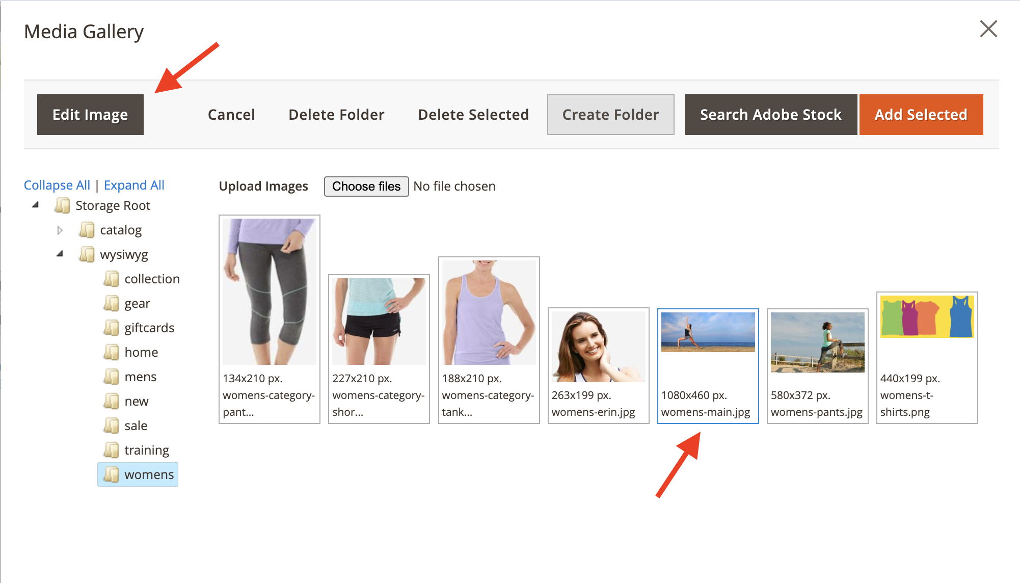Select the womens-erin.jpg thumbnail
This screenshot has height=583, width=1020.
pyautogui.click(x=598, y=348)
